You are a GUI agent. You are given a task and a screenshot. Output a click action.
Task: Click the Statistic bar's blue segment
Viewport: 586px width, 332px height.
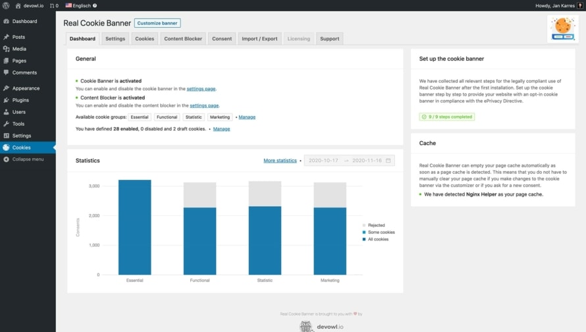click(265, 240)
